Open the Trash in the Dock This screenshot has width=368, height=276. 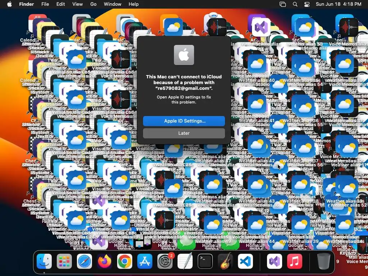(x=324, y=261)
